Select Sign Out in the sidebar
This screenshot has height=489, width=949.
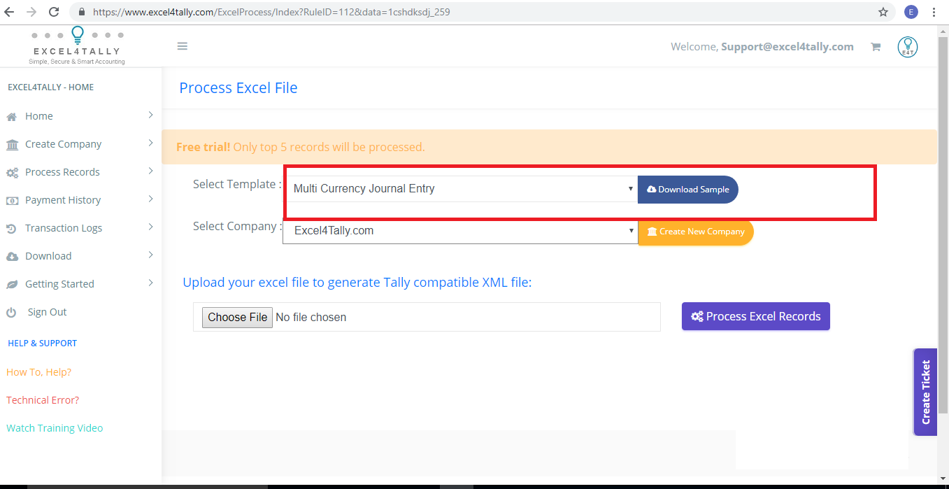coord(48,312)
